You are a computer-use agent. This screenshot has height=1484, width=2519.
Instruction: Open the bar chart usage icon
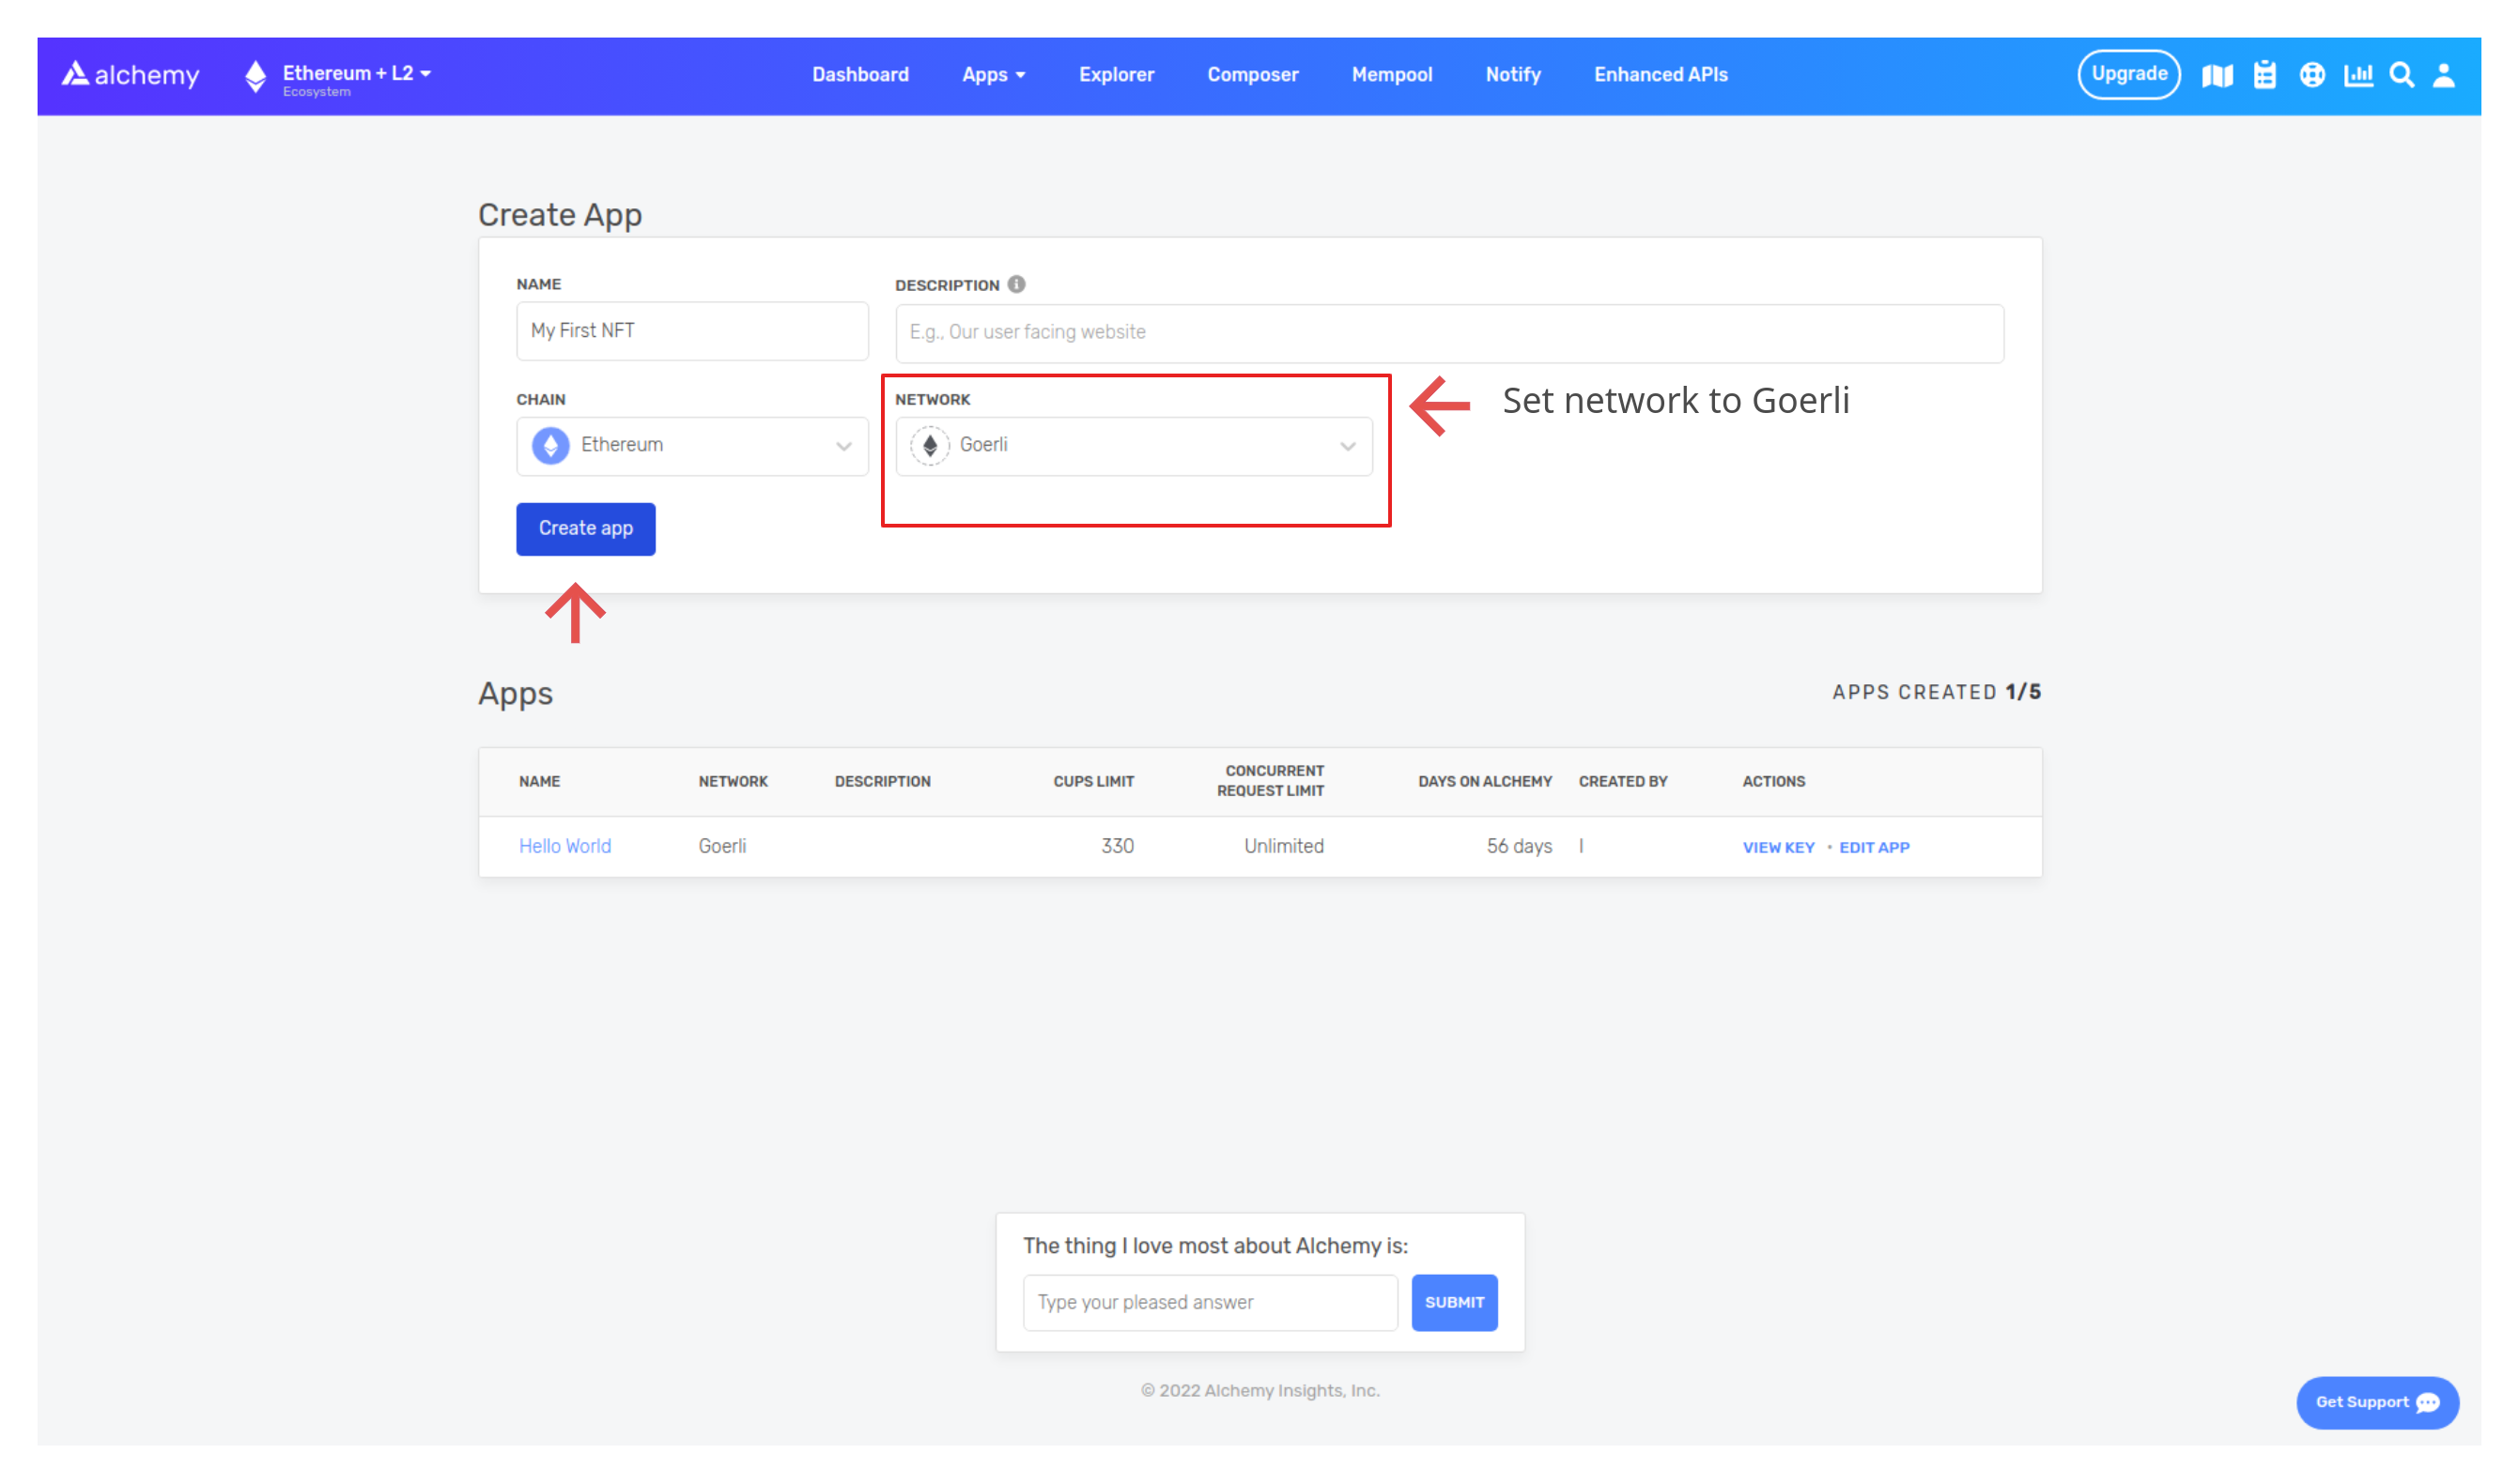click(2358, 75)
